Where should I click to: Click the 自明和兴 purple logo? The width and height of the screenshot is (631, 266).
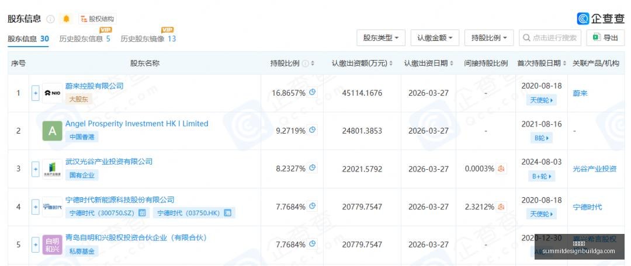click(53, 244)
